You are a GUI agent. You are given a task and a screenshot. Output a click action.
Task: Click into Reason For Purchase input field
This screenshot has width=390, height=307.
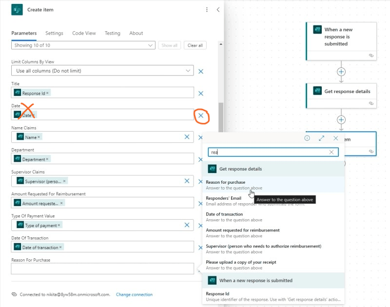click(x=102, y=269)
